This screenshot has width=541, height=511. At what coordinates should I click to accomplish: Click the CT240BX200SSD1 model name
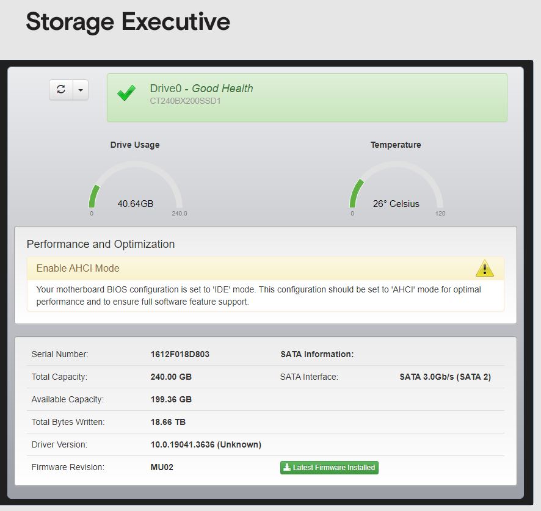(x=185, y=101)
